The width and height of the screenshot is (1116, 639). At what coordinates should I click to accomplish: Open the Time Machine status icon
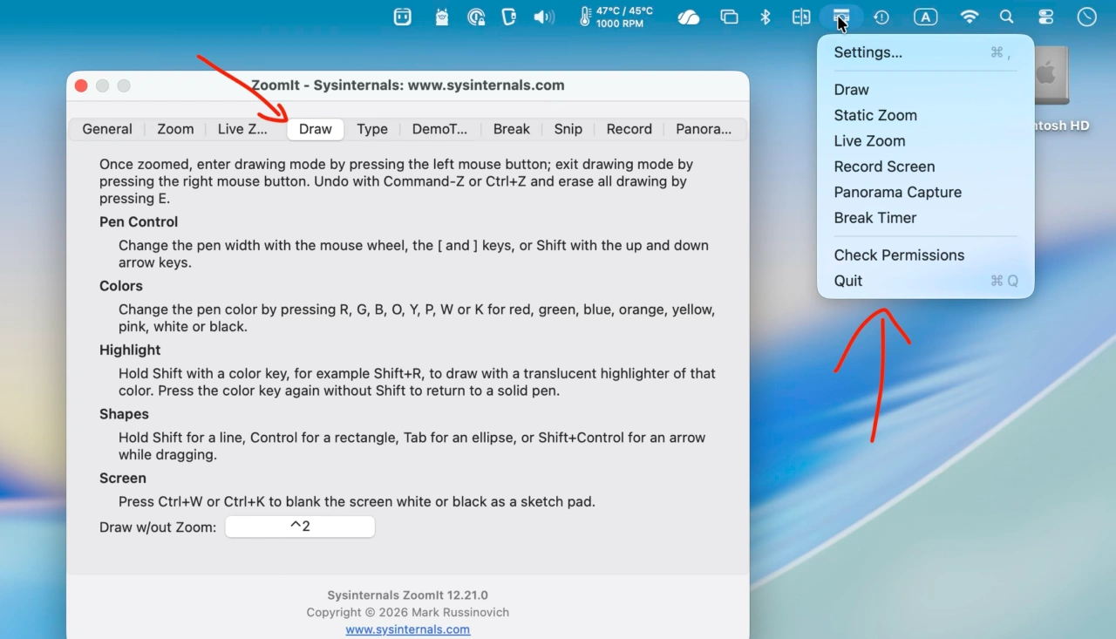pyautogui.click(x=881, y=17)
